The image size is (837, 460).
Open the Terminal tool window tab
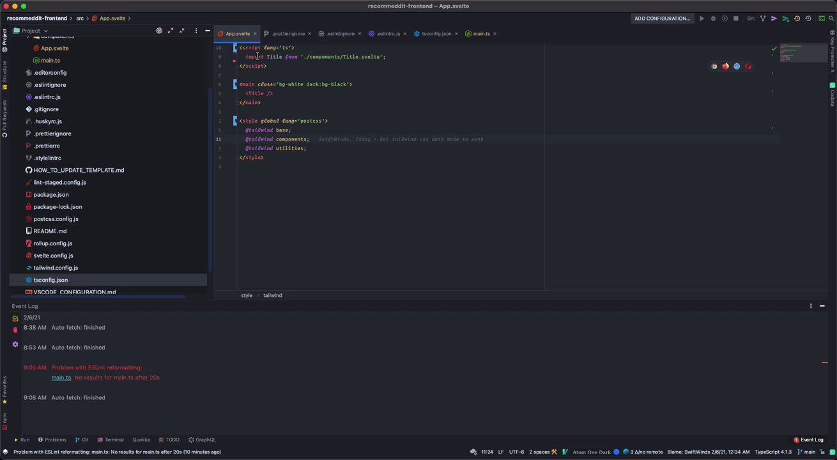pos(111,440)
